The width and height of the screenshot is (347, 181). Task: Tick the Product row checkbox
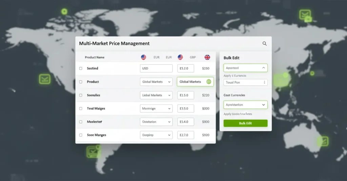tap(81, 82)
